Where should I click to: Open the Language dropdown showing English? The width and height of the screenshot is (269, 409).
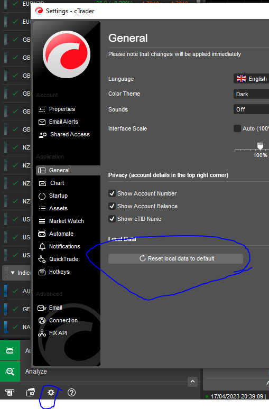251,79
